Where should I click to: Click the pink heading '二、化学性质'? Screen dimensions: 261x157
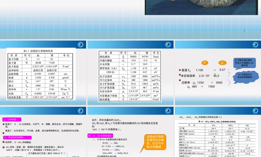click(x=12, y=120)
